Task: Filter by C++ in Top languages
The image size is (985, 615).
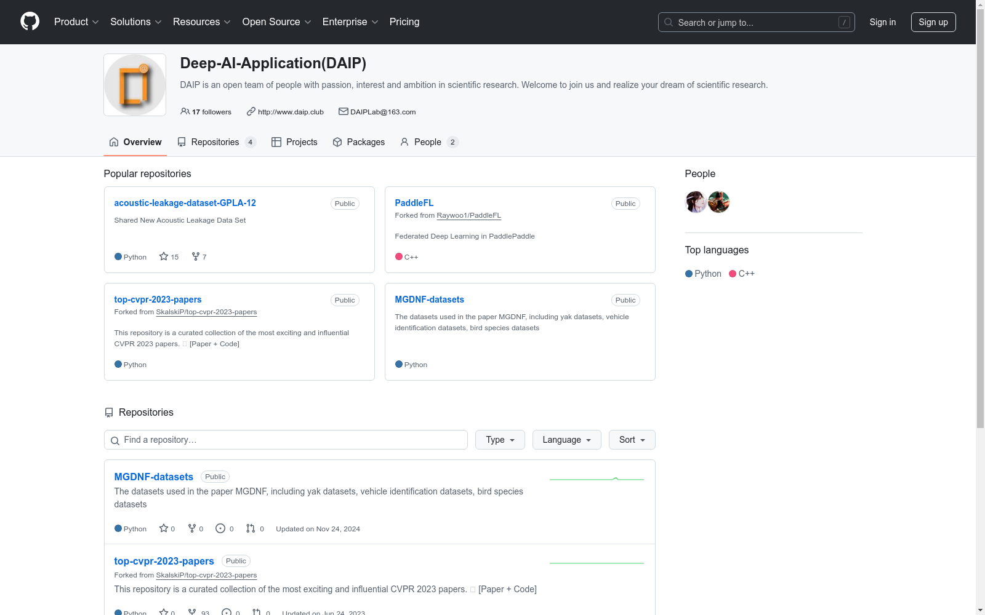Action: pyautogui.click(x=742, y=274)
